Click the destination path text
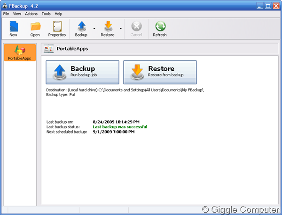Image resolution: width=282 pixels, height=215 pixels. click(125, 90)
